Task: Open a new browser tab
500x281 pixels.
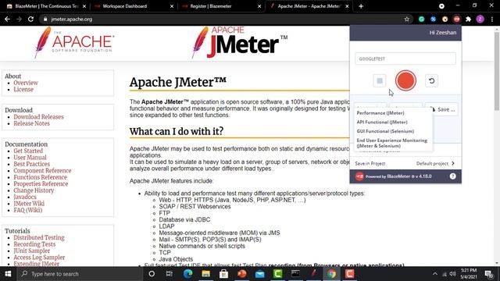Action: (x=361, y=6)
